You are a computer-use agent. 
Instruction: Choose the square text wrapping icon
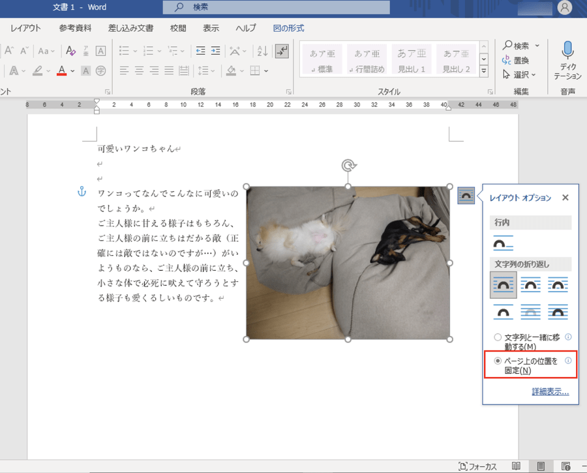pyautogui.click(x=503, y=284)
